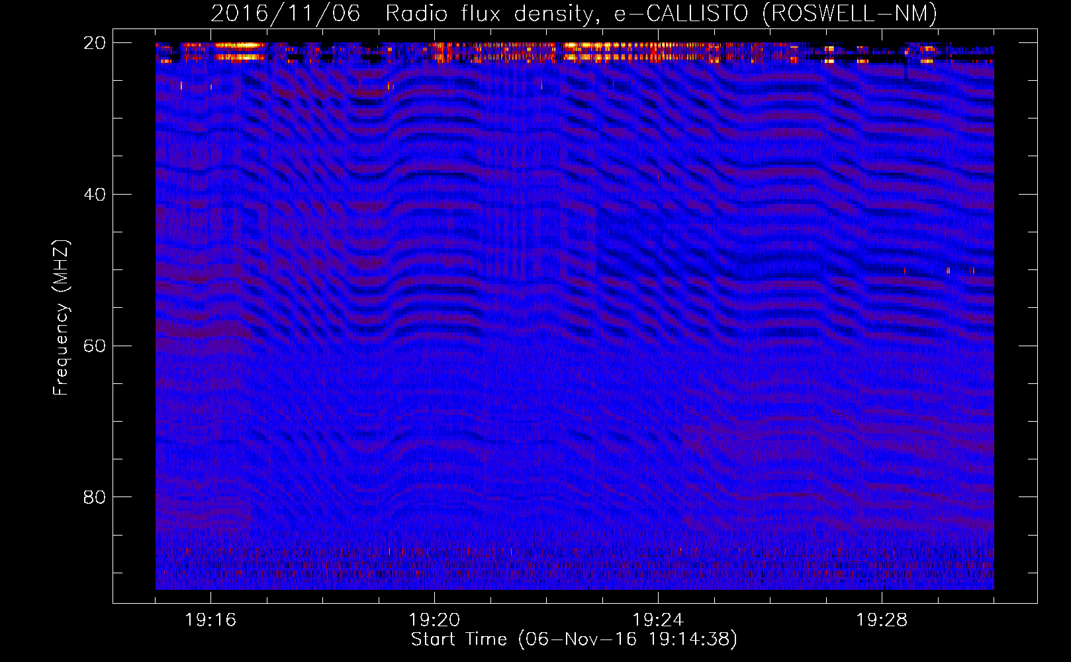Click the frequency axis label 20
Viewport: 1071px width, 662px height.
pos(95,43)
